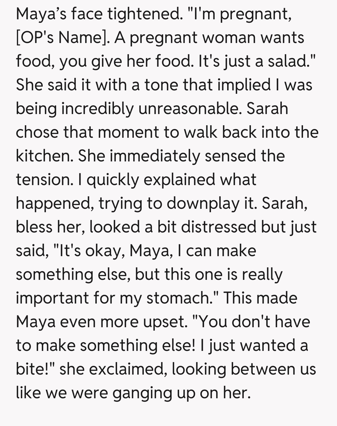Click the word "distressed"

pos(219,227)
